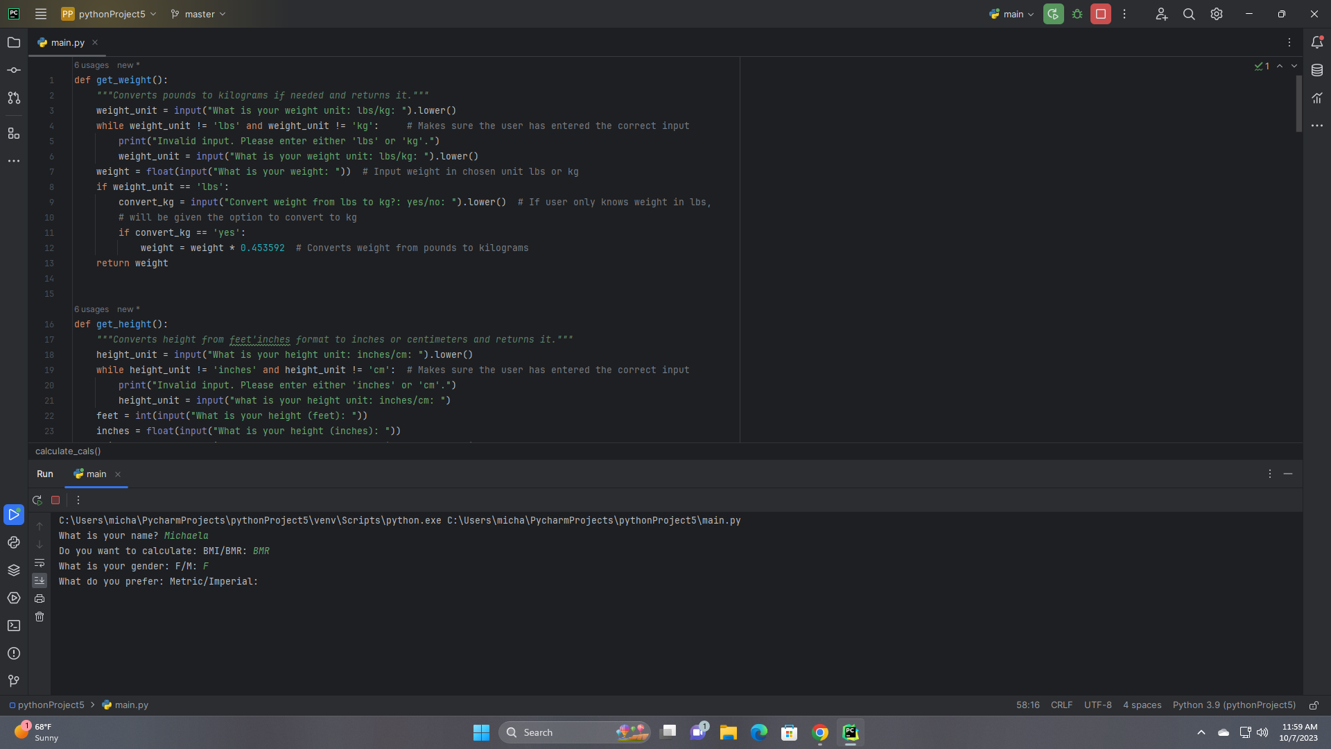Open the Commit tool window
1331x749 pixels.
pyautogui.click(x=14, y=70)
